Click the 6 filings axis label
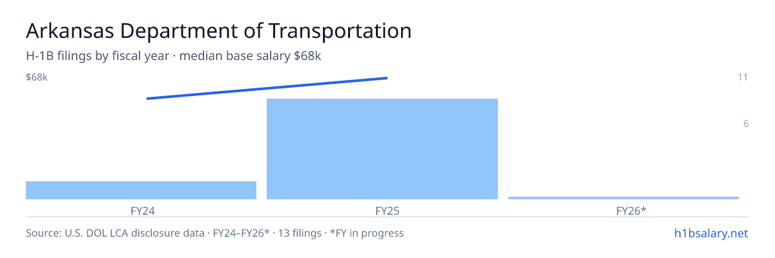 coord(745,124)
